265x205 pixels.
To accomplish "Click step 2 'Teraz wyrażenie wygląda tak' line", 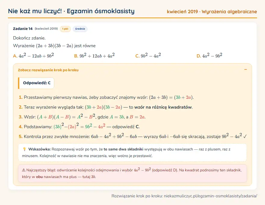I will point(106,107).
